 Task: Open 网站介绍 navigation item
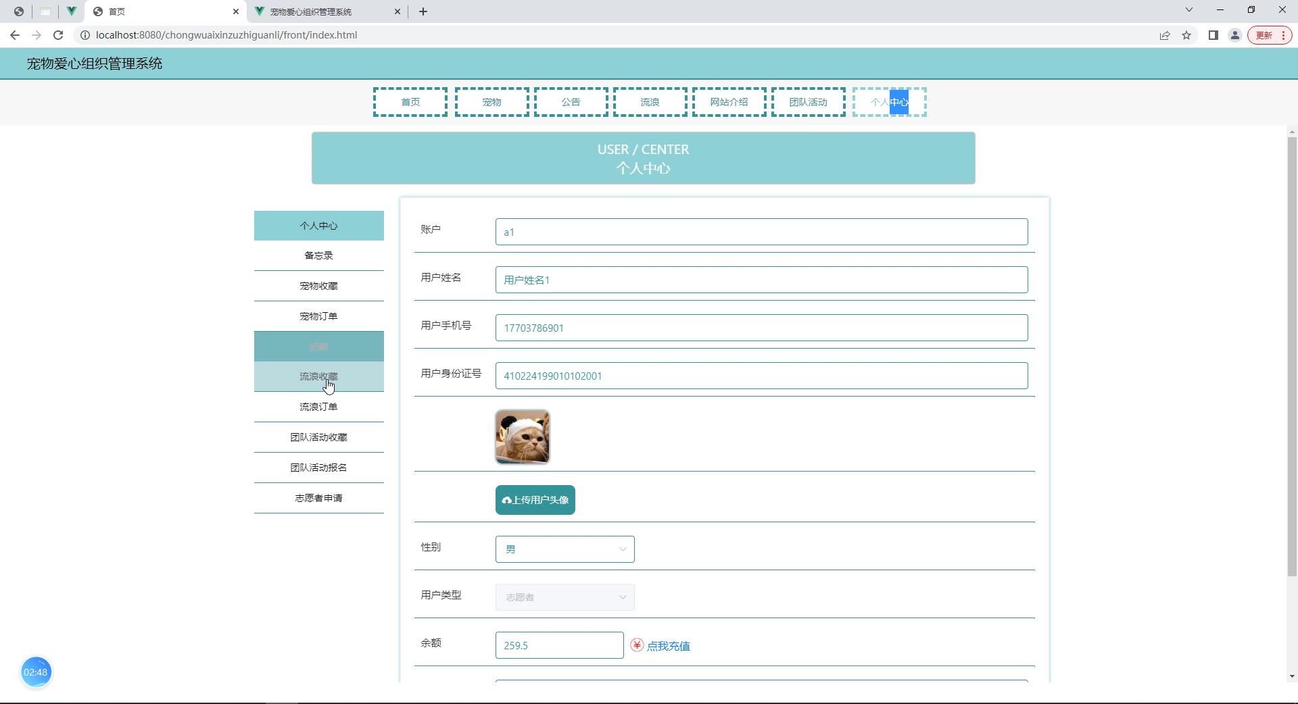(729, 102)
